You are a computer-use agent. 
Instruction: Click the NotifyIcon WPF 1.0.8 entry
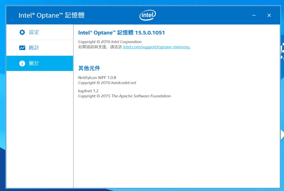[97, 78]
